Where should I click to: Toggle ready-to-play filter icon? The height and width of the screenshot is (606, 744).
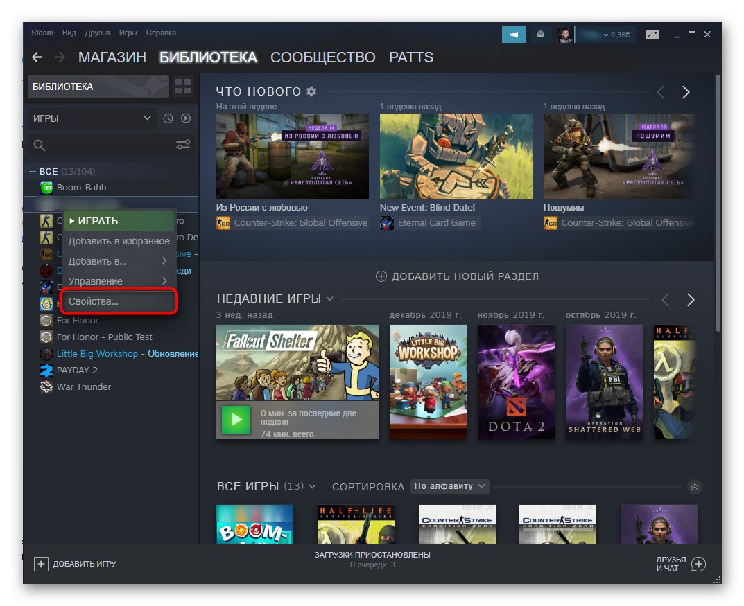(186, 118)
